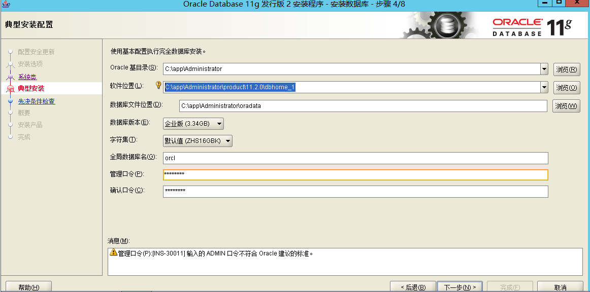The image size is (590, 292).
Task: Click the warning triangle icon in the message box
Action: pos(113,253)
